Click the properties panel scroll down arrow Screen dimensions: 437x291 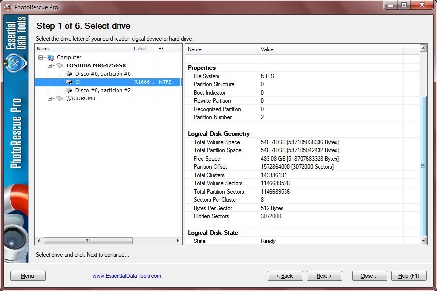coord(423,241)
